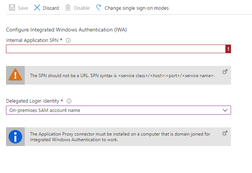Image resolution: width=252 pixels, height=173 pixels.
Task: Click the Save floppy disk icon
Action: pyautogui.click(x=12, y=8)
